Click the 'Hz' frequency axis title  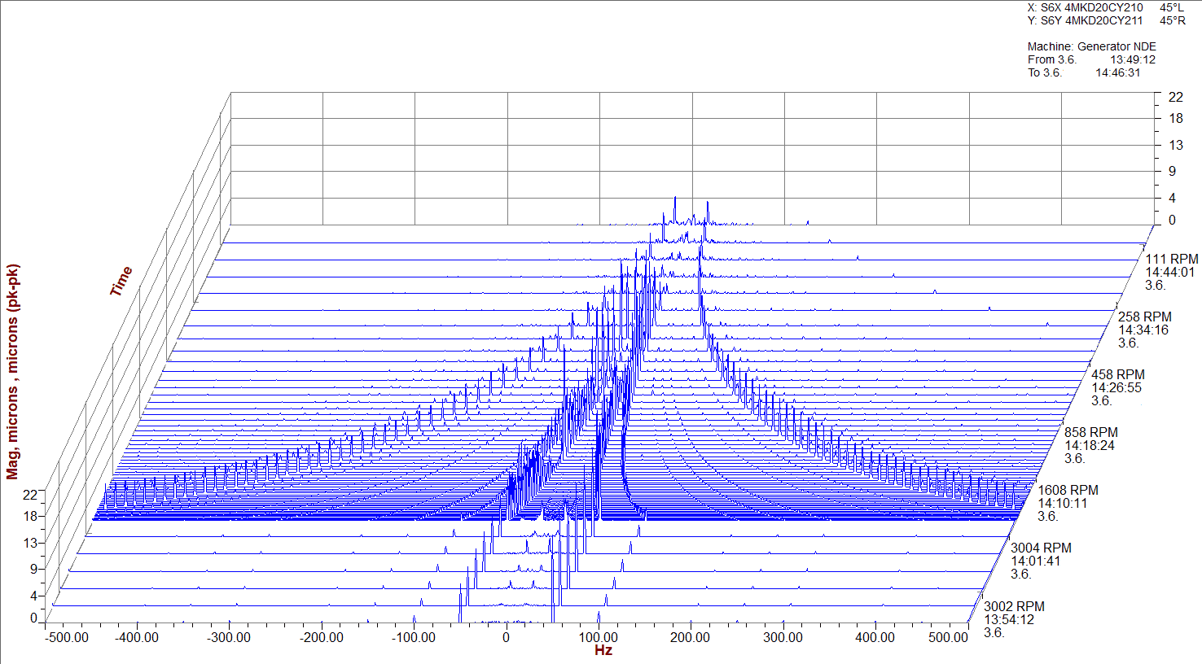click(x=603, y=650)
